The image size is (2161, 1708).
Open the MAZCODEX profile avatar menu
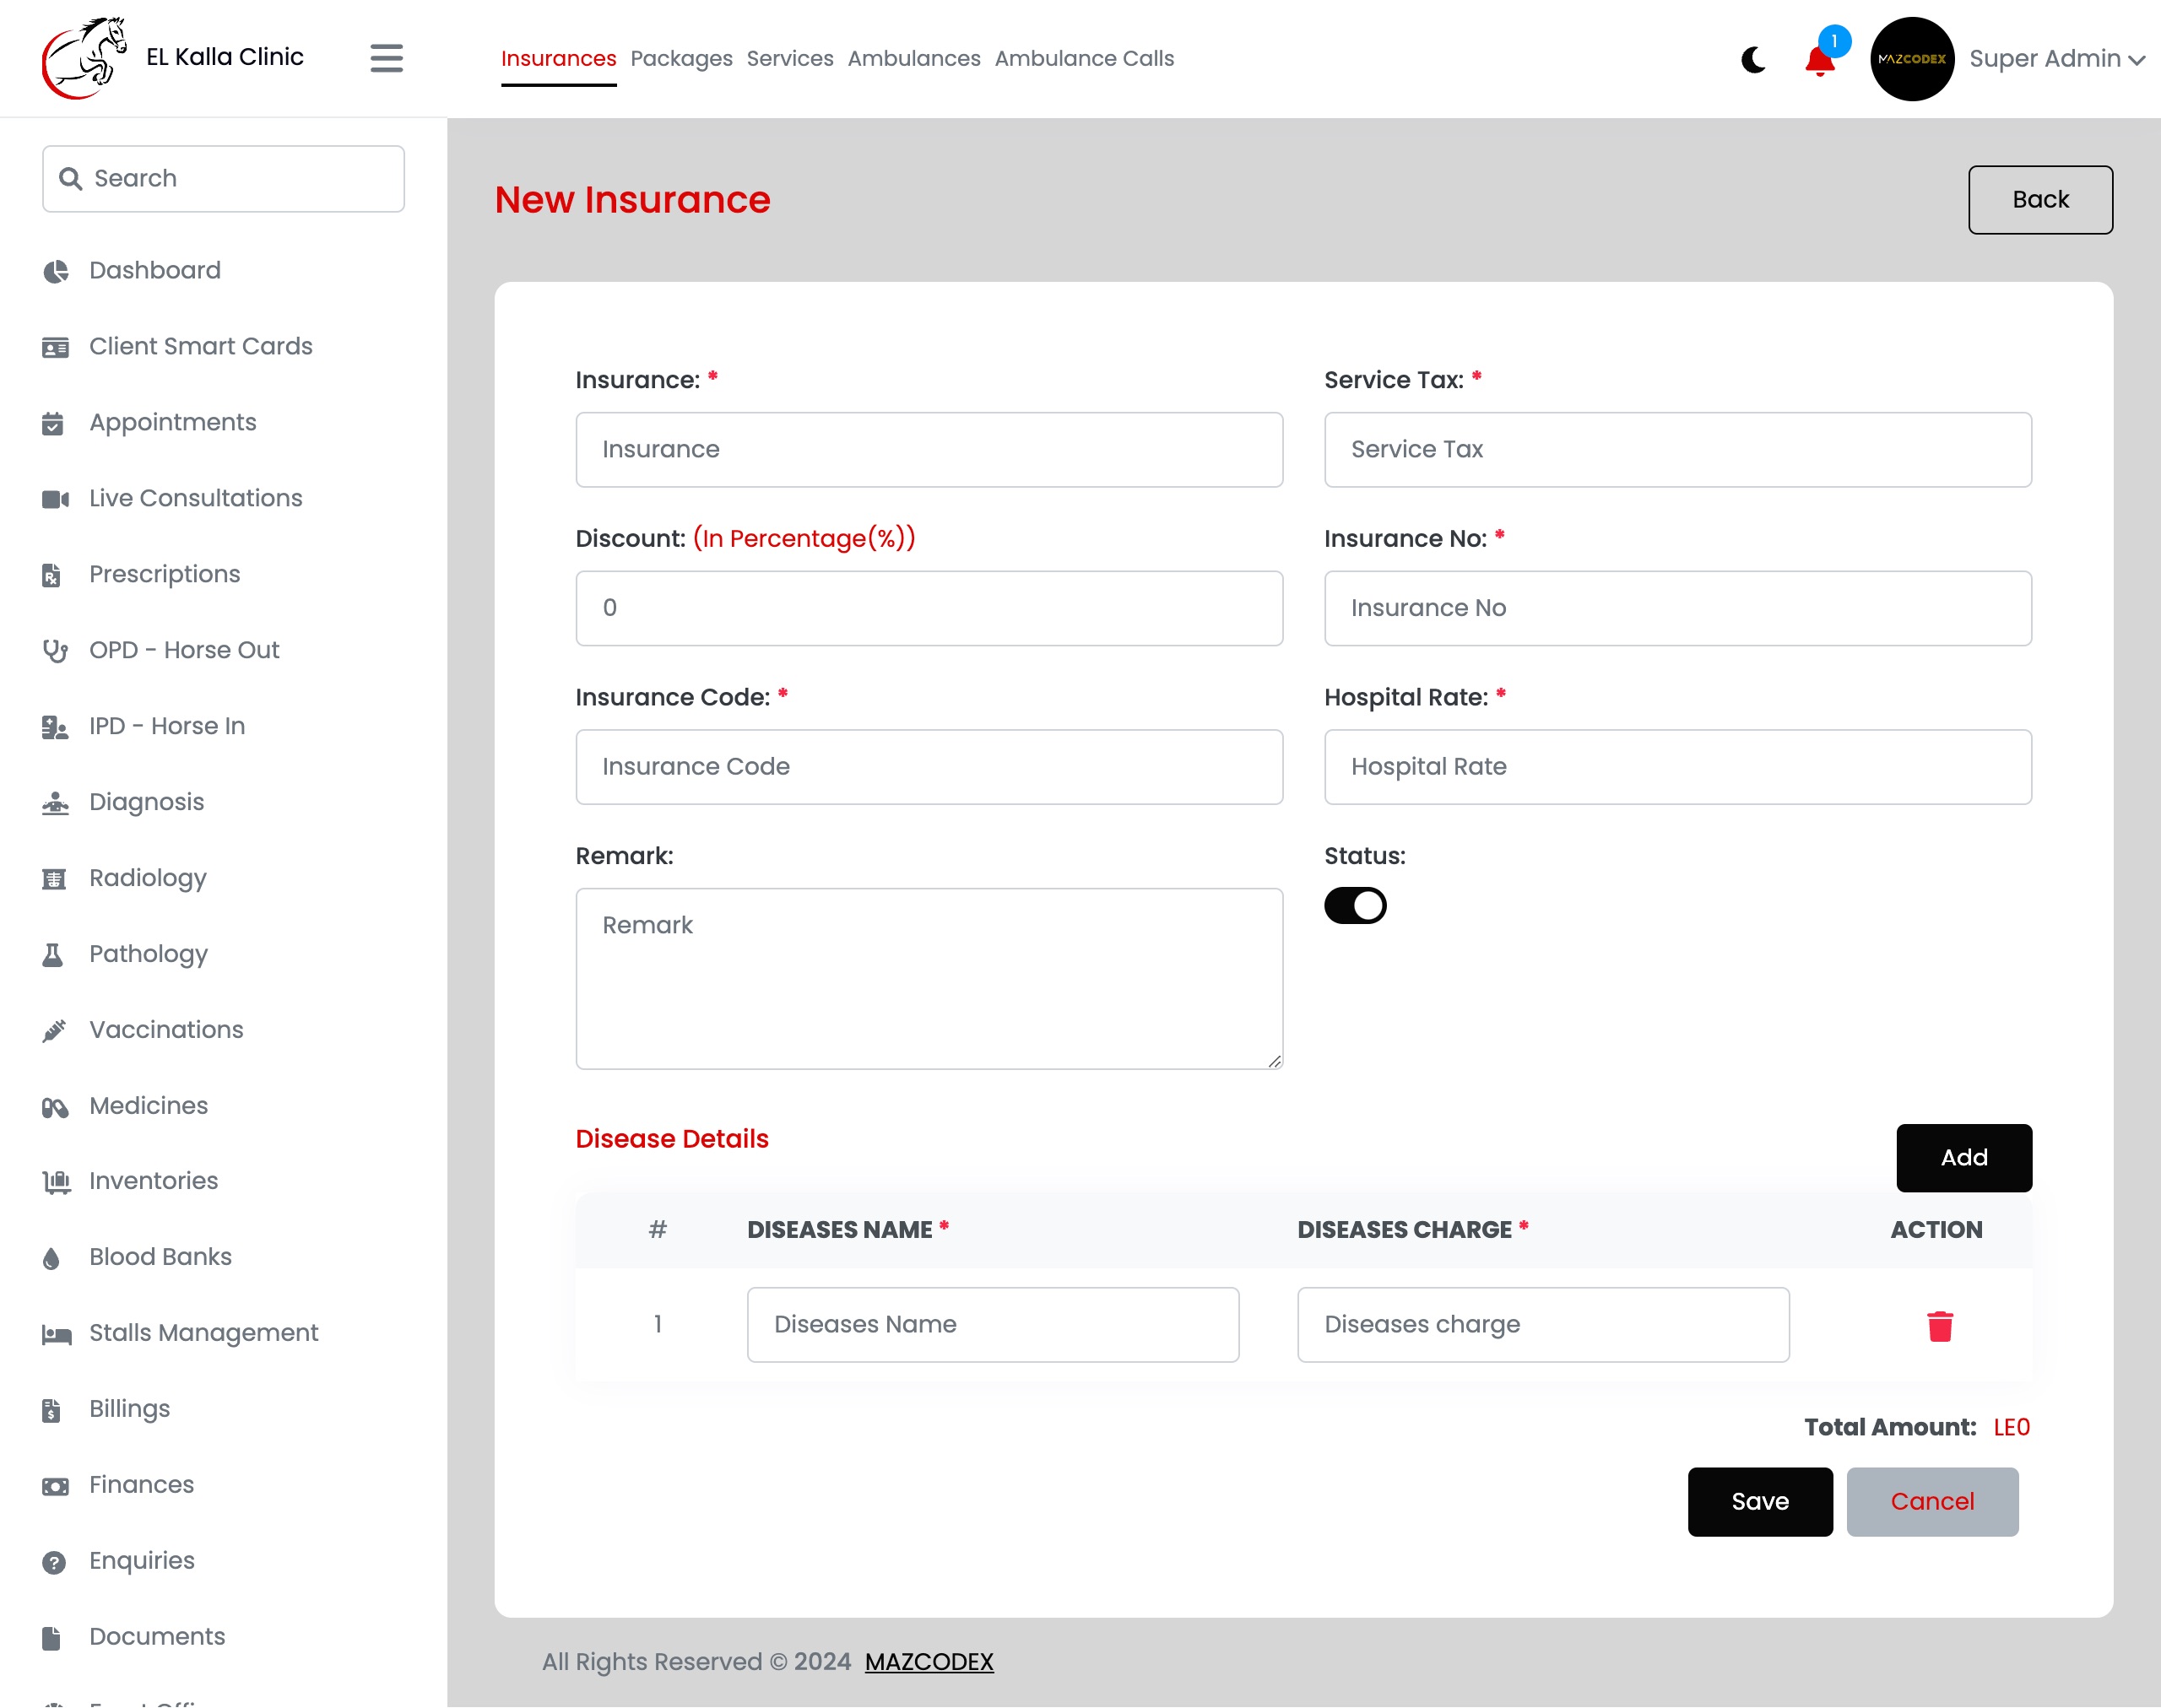click(1912, 59)
